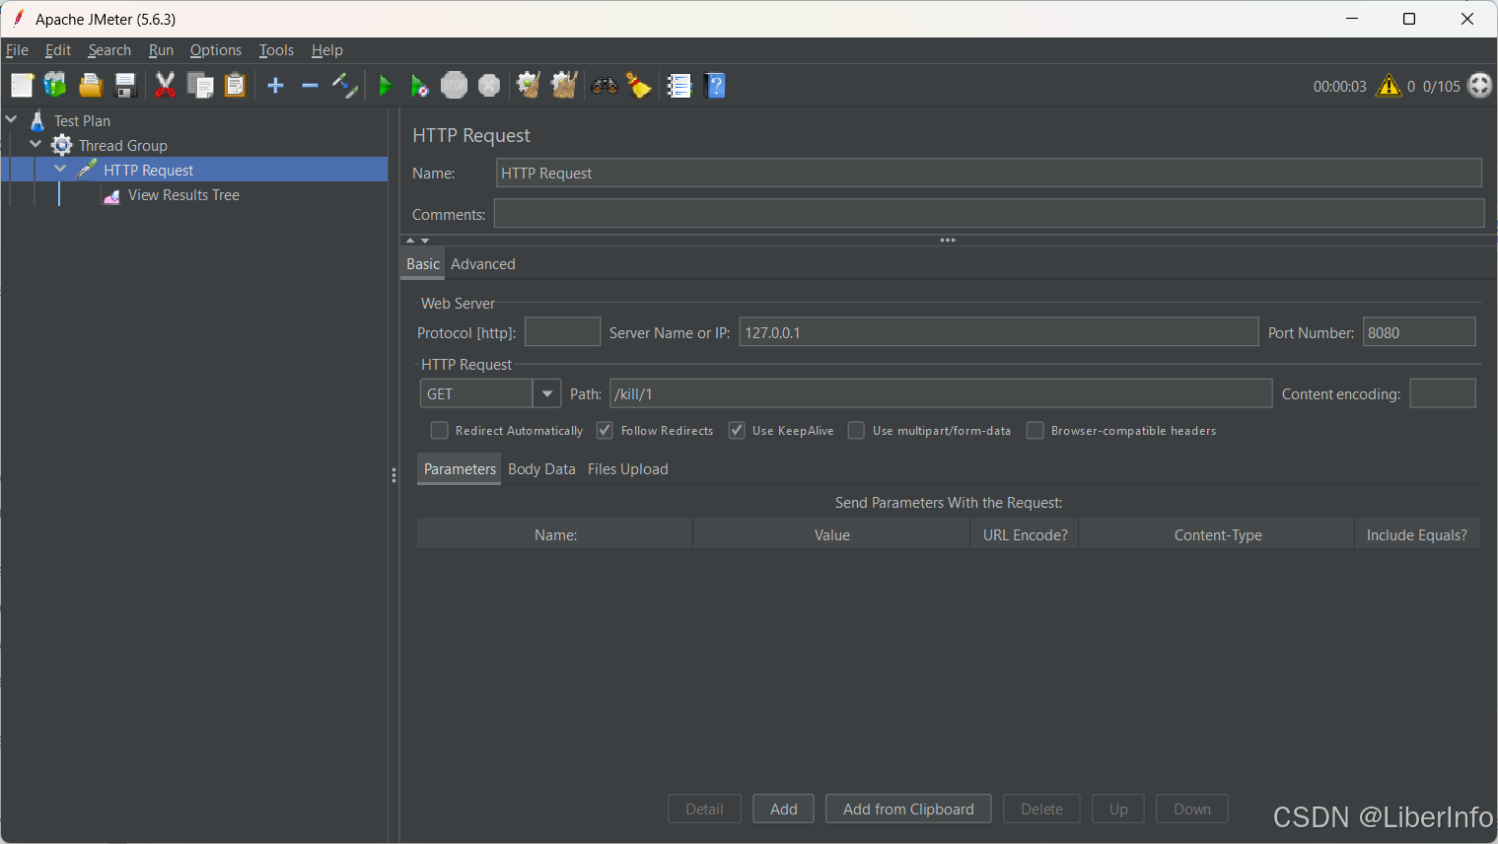The height and width of the screenshot is (844, 1498).
Task: Click the Stop test icon in toolbar
Action: (454, 87)
